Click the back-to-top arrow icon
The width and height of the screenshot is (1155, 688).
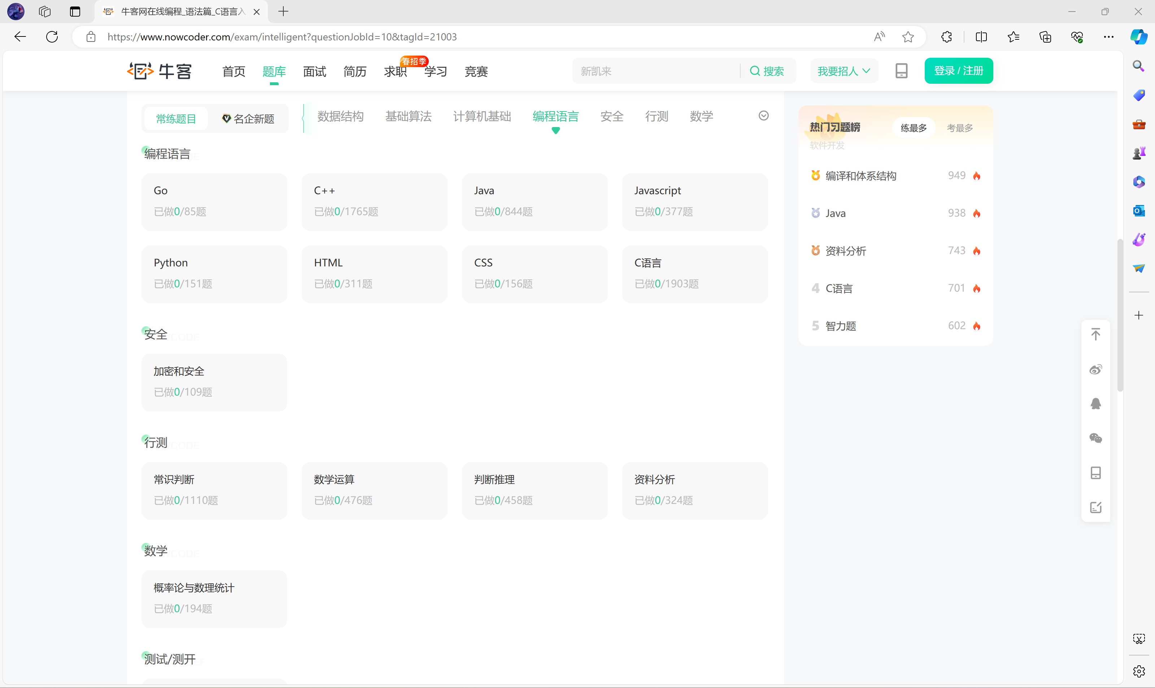(1095, 334)
